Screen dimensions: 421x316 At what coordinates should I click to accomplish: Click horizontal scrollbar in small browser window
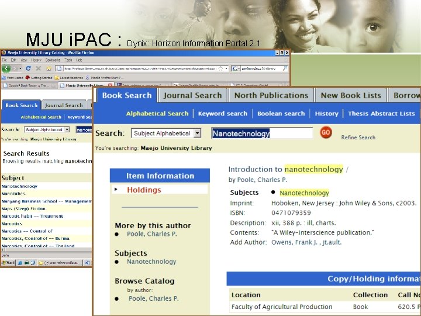[46, 250]
